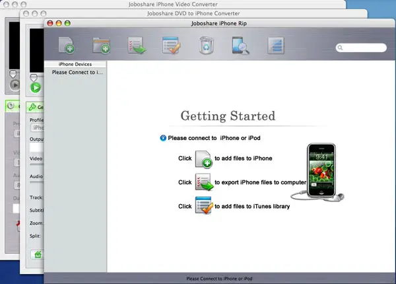Click the phone with magnifier toolbar icon
Image resolution: width=396 pixels, height=284 pixels.
240,46
